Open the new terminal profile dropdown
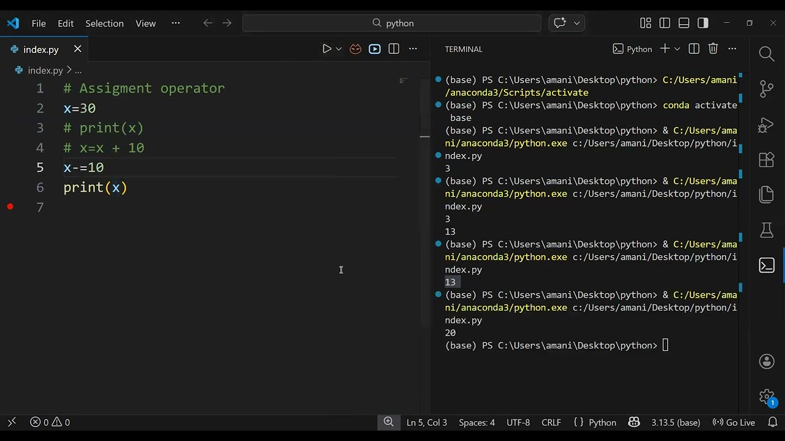The width and height of the screenshot is (785, 441). [x=677, y=49]
